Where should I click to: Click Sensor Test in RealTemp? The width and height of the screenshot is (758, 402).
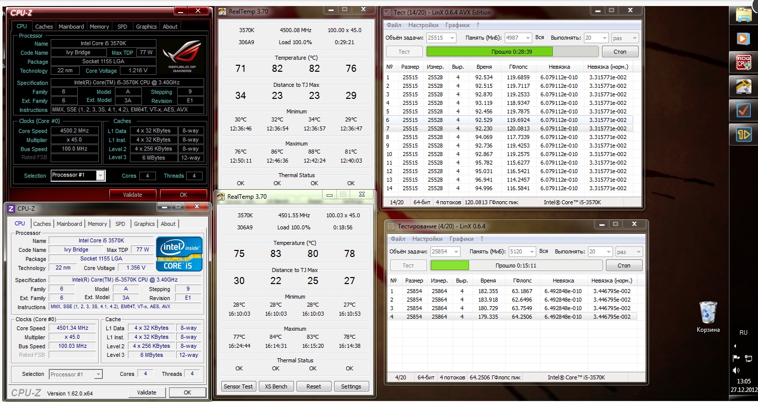[x=238, y=386]
